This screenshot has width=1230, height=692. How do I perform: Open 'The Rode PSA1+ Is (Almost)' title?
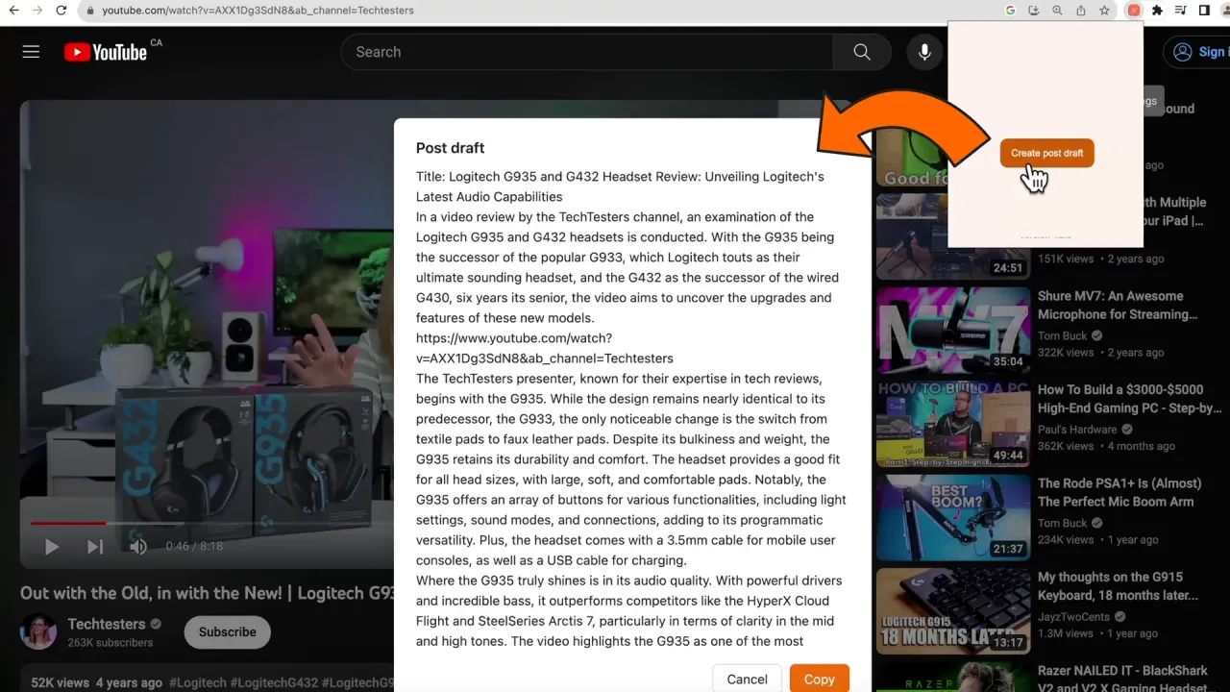pyautogui.click(x=1119, y=492)
